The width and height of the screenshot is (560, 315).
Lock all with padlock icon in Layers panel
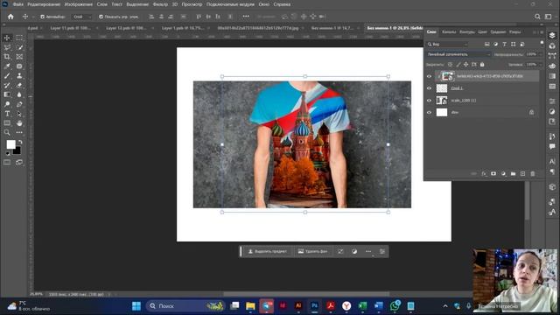(x=482, y=65)
